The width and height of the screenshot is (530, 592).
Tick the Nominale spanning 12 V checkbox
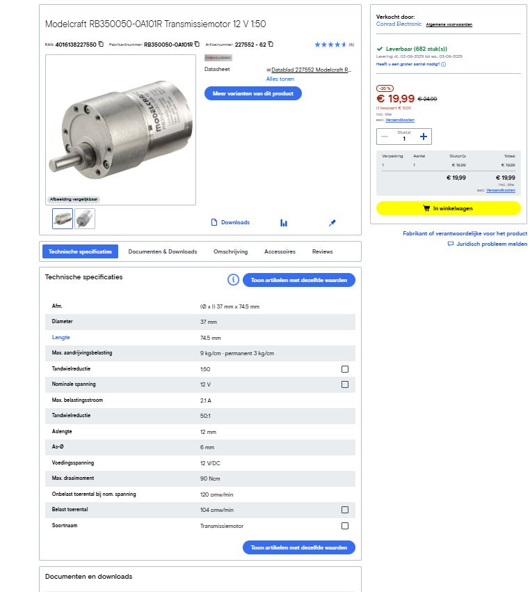[345, 384]
